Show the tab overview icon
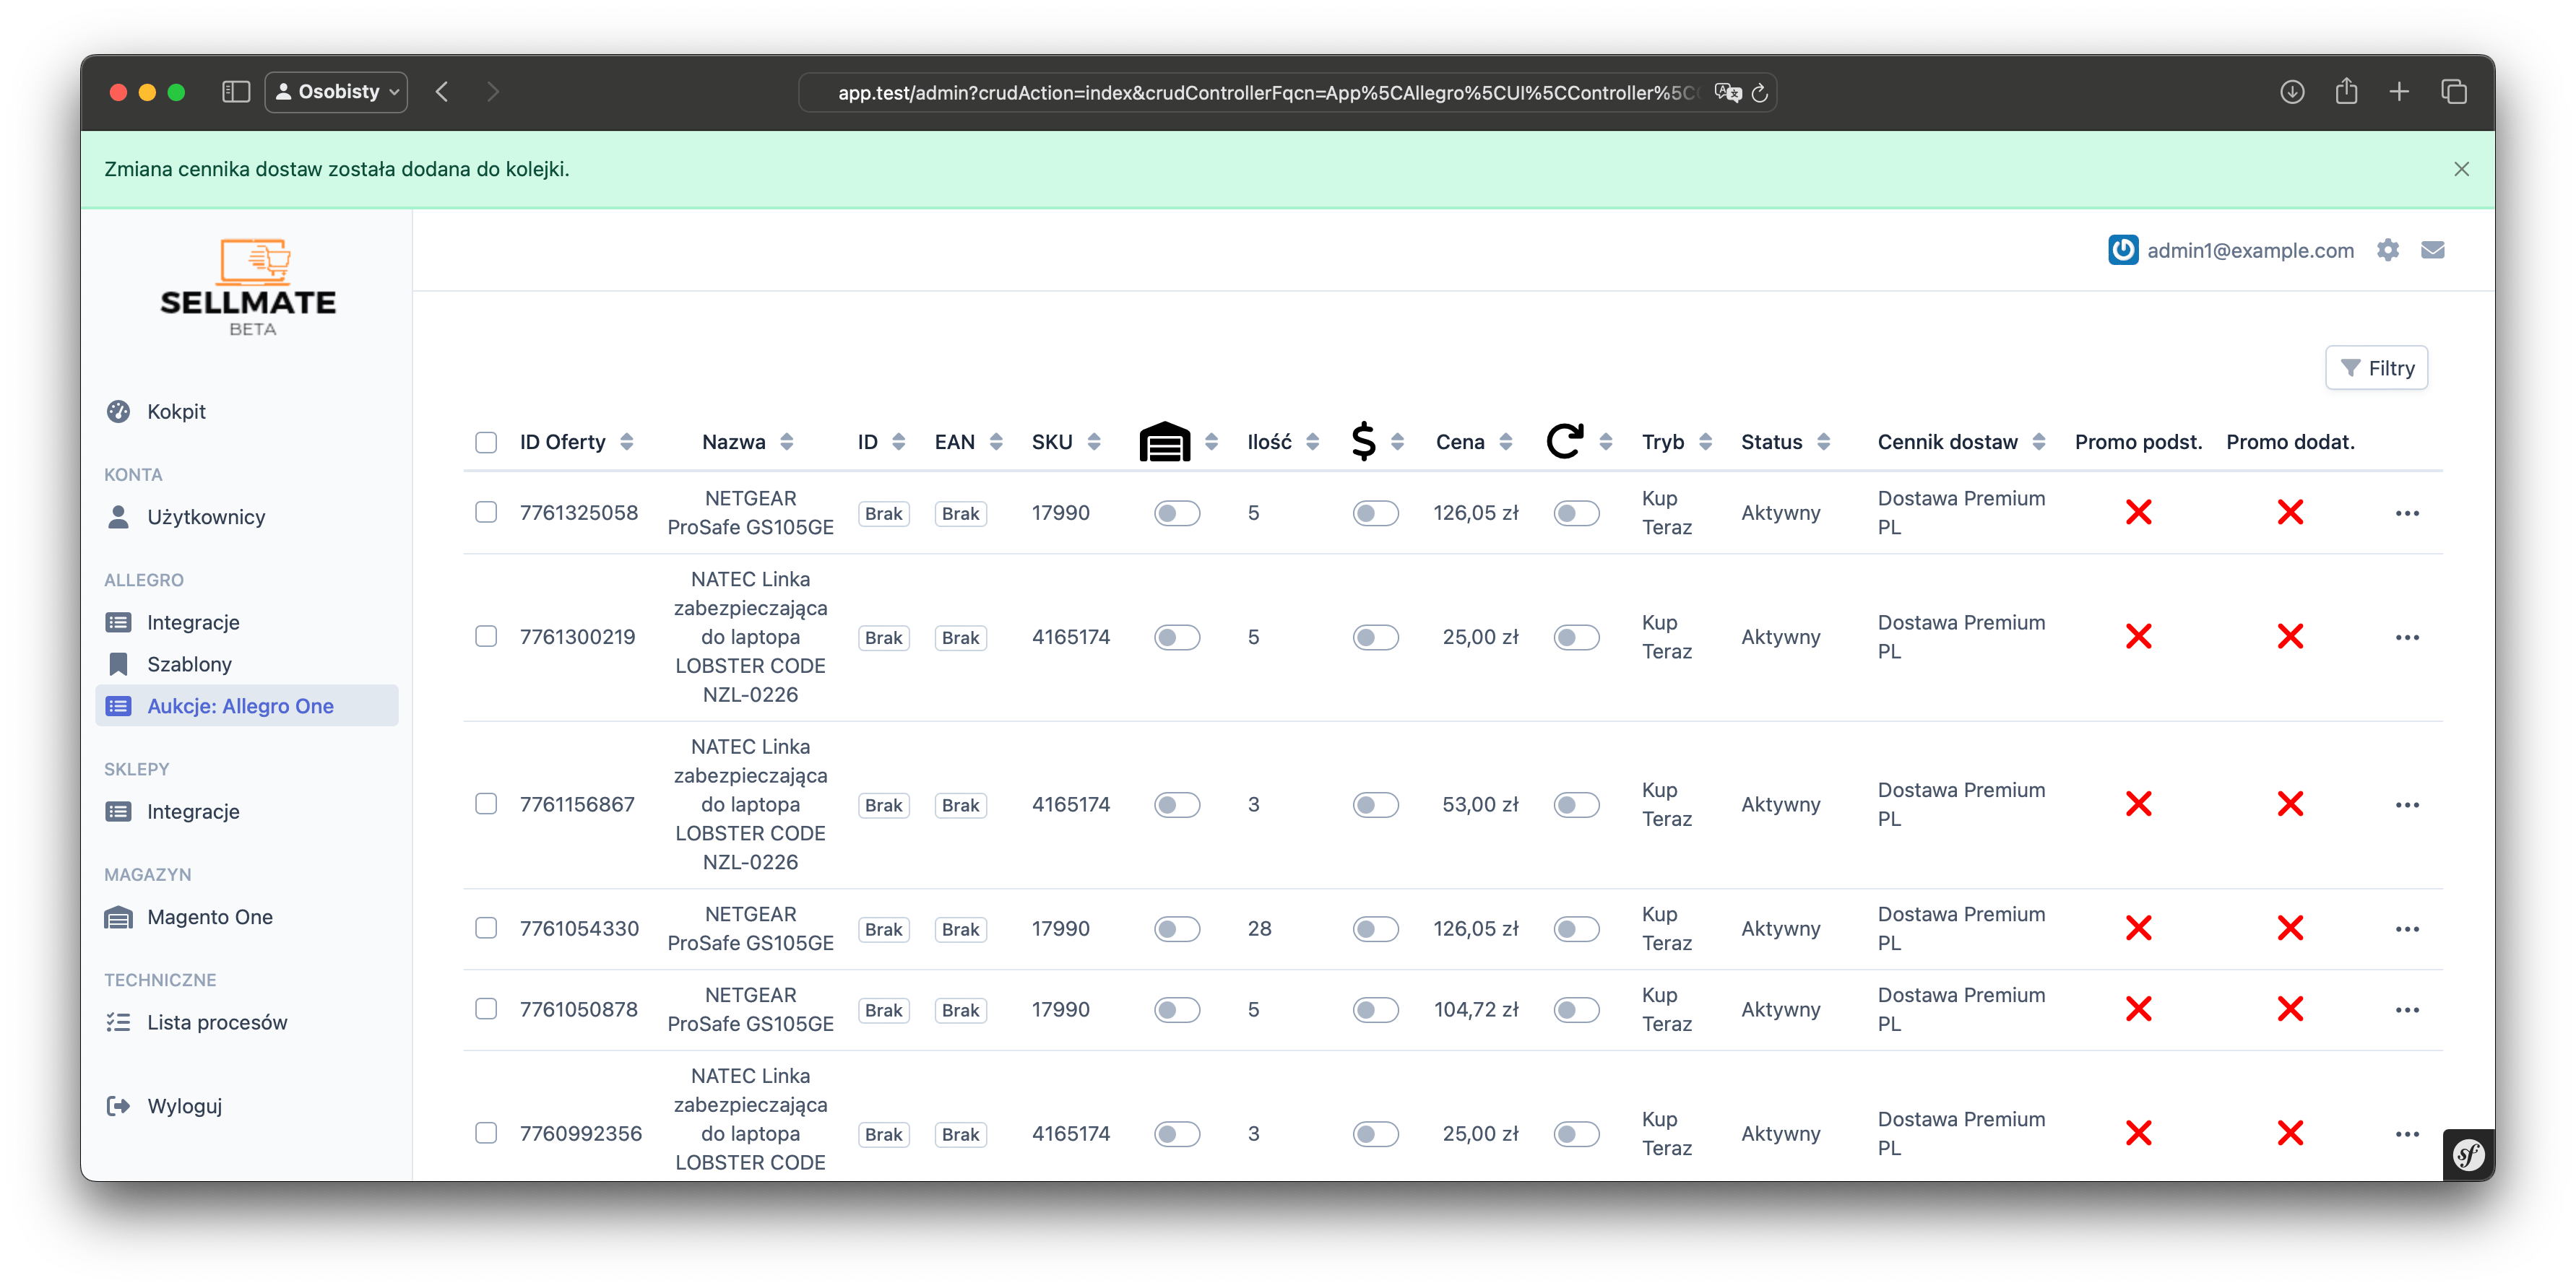Image resolution: width=2576 pixels, height=1288 pixels. (x=2454, y=92)
